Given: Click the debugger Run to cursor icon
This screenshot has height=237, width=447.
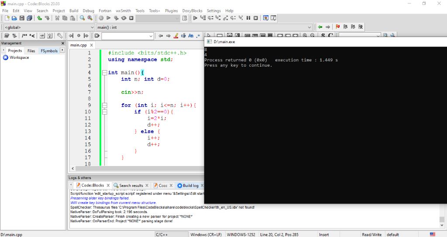Looking at the screenshot, I should pyautogui.click(x=203, y=18).
